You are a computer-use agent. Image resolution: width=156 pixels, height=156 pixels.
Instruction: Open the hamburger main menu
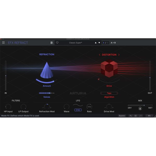click(3, 43)
